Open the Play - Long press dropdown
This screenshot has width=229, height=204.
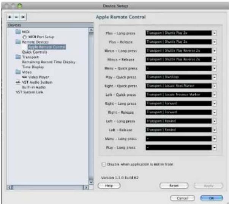pos(214,147)
